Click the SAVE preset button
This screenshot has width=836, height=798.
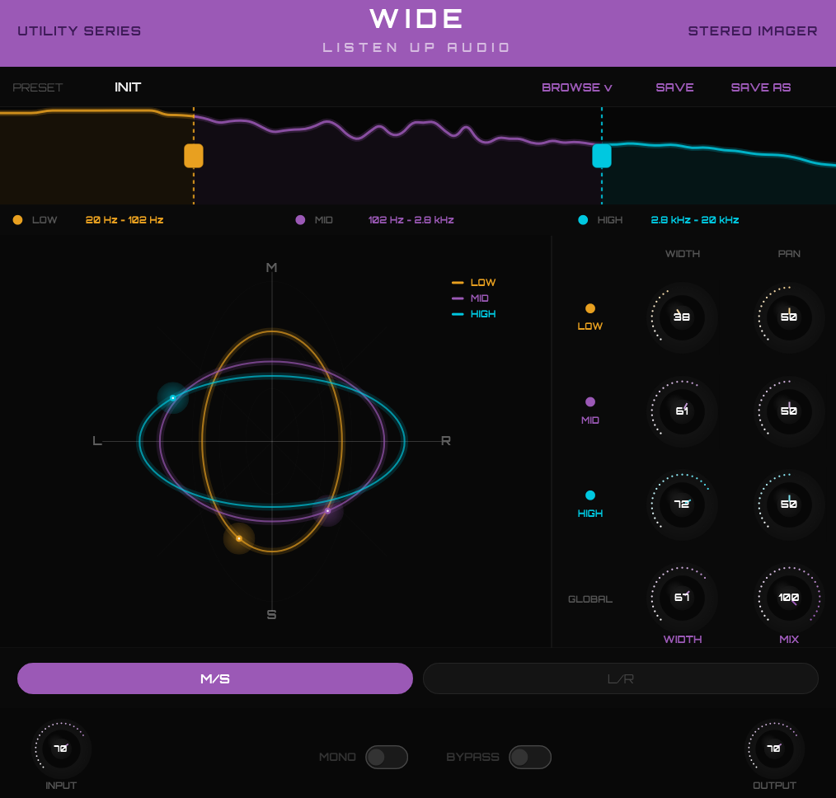(x=674, y=87)
